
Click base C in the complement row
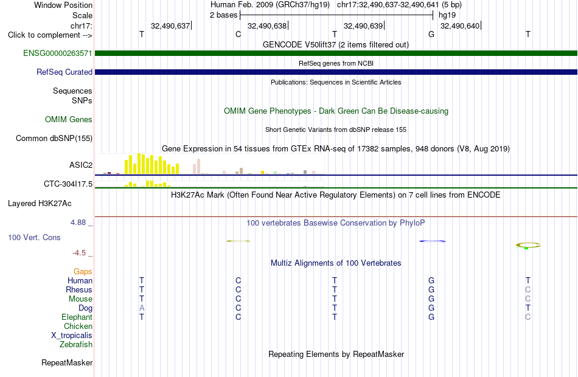coord(238,34)
